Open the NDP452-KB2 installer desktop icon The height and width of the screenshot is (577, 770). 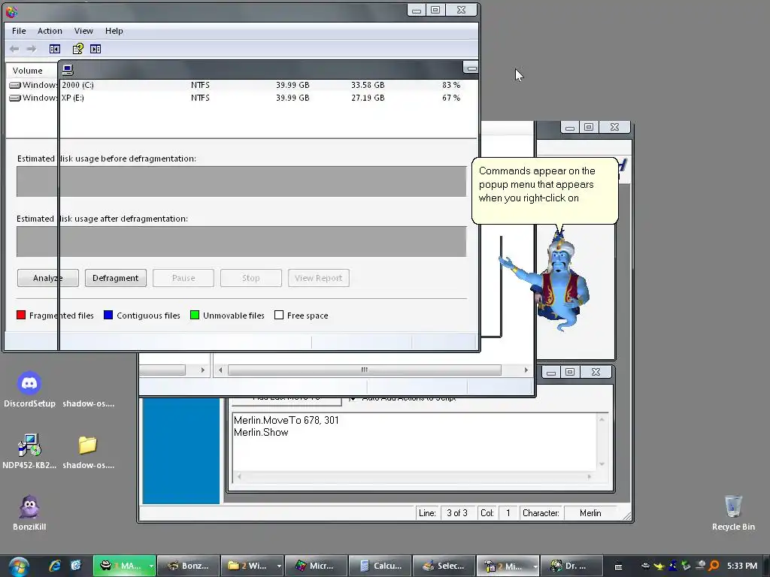click(x=29, y=452)
